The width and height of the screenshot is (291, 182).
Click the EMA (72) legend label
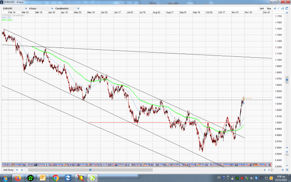click(x=7, y=18)
